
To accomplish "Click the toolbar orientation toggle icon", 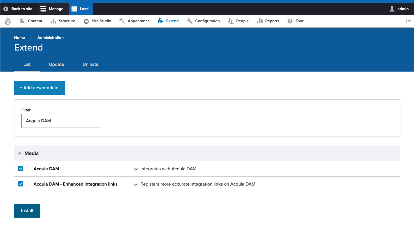I will click(408, 21).
